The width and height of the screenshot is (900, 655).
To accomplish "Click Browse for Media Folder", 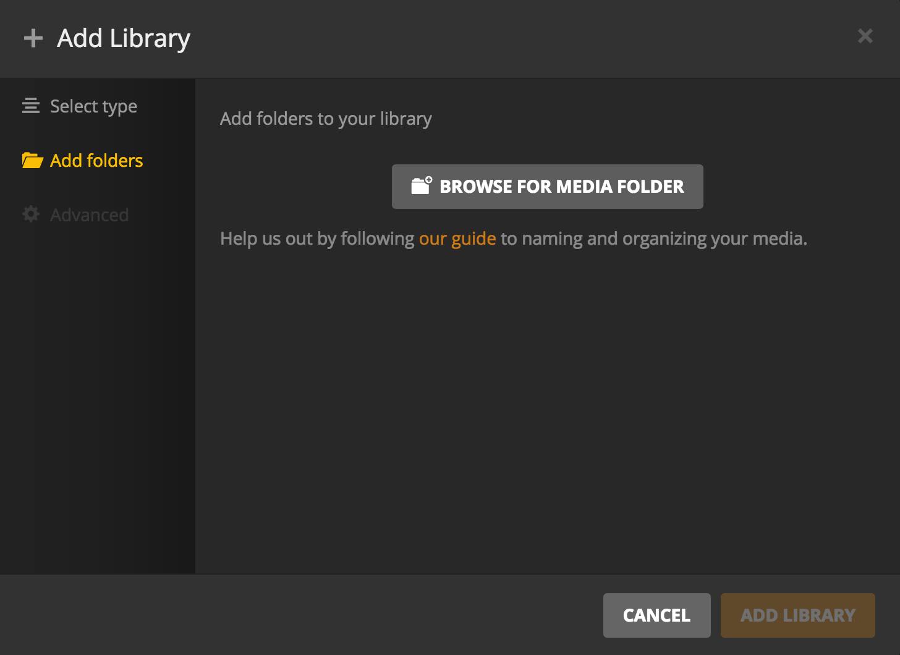I will coord(547,186).
